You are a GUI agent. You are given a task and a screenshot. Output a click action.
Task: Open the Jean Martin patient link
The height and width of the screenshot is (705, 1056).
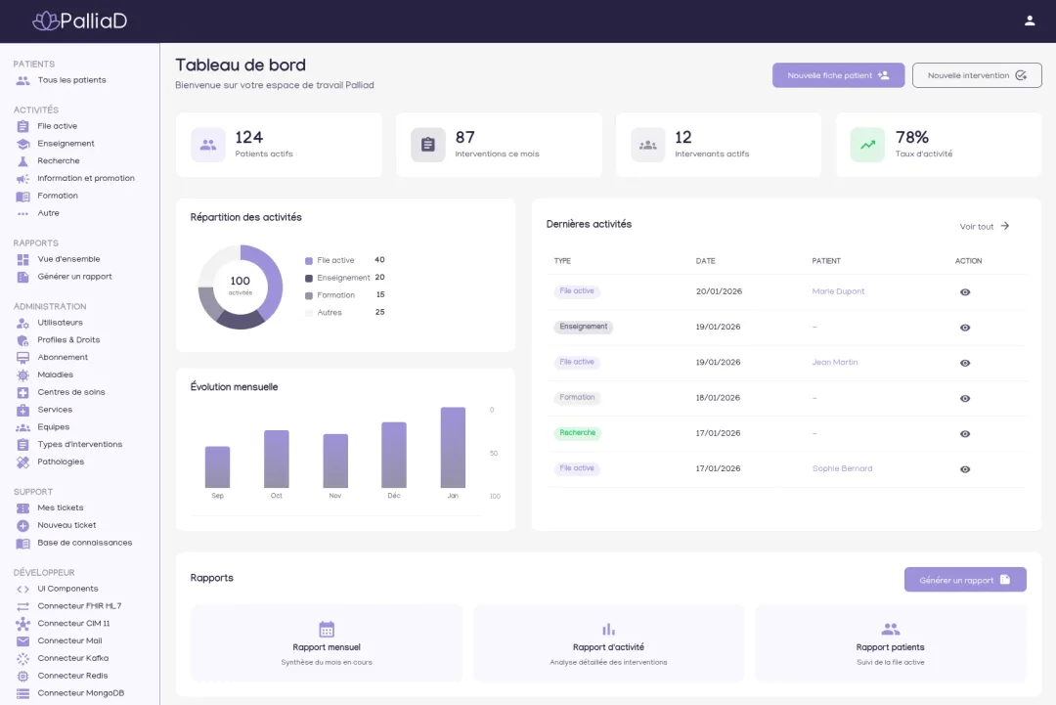[x=834, y=362]
